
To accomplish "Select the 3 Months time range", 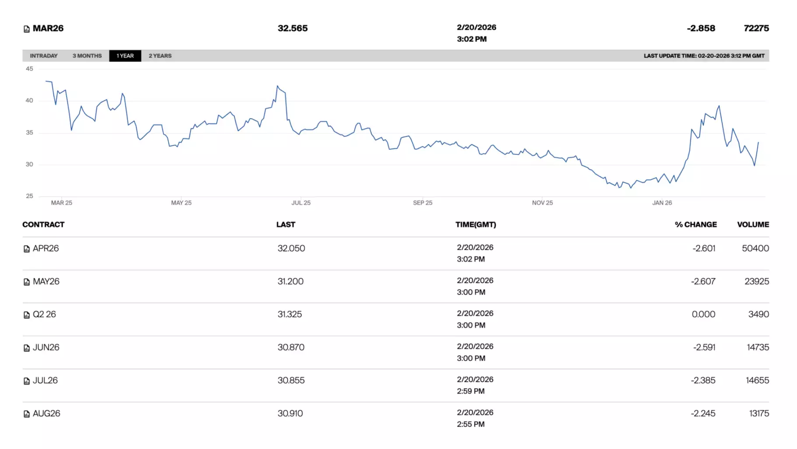I will click(x=87, y=56).
